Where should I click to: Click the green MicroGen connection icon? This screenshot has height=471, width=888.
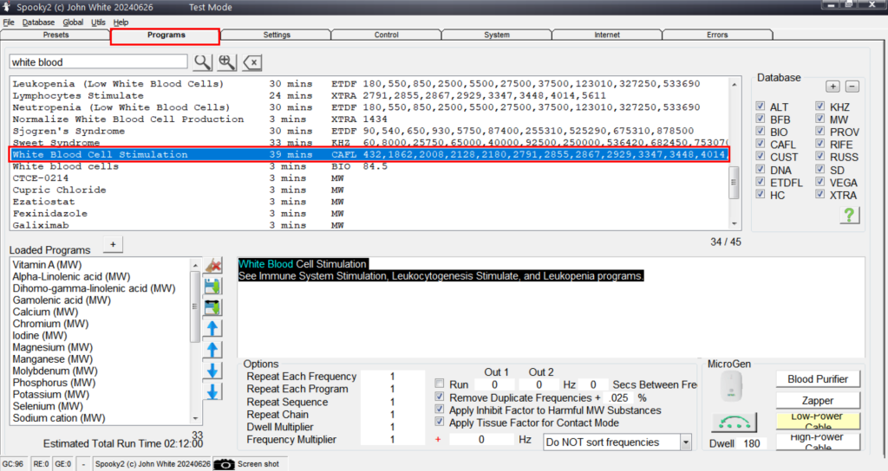click(733, 423)
